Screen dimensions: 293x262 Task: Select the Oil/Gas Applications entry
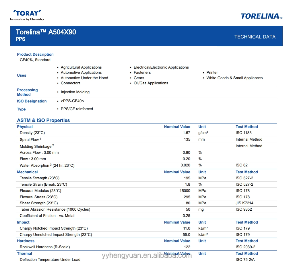tap(151, 83)
